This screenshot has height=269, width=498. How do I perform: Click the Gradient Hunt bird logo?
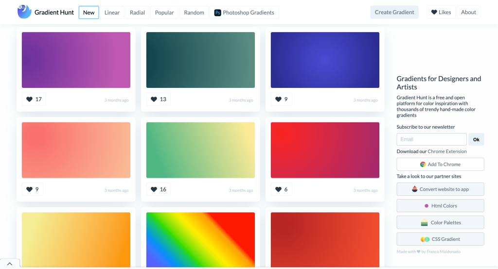pos(24,12)
